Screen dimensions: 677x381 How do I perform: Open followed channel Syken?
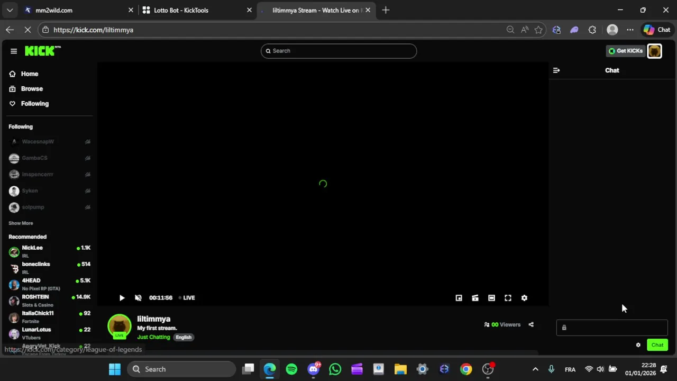coord(50,191)
